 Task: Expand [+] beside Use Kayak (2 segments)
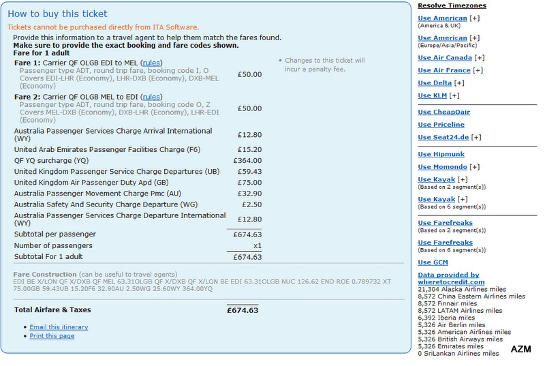pos(463,179)
